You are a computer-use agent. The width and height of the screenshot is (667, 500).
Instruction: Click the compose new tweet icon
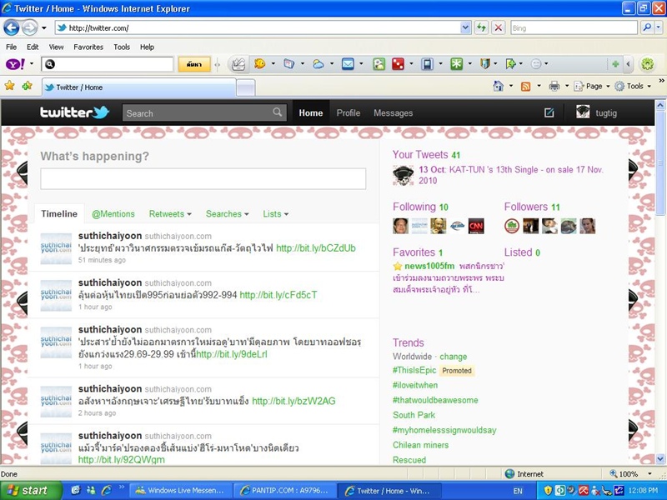(x=549, y=112)
